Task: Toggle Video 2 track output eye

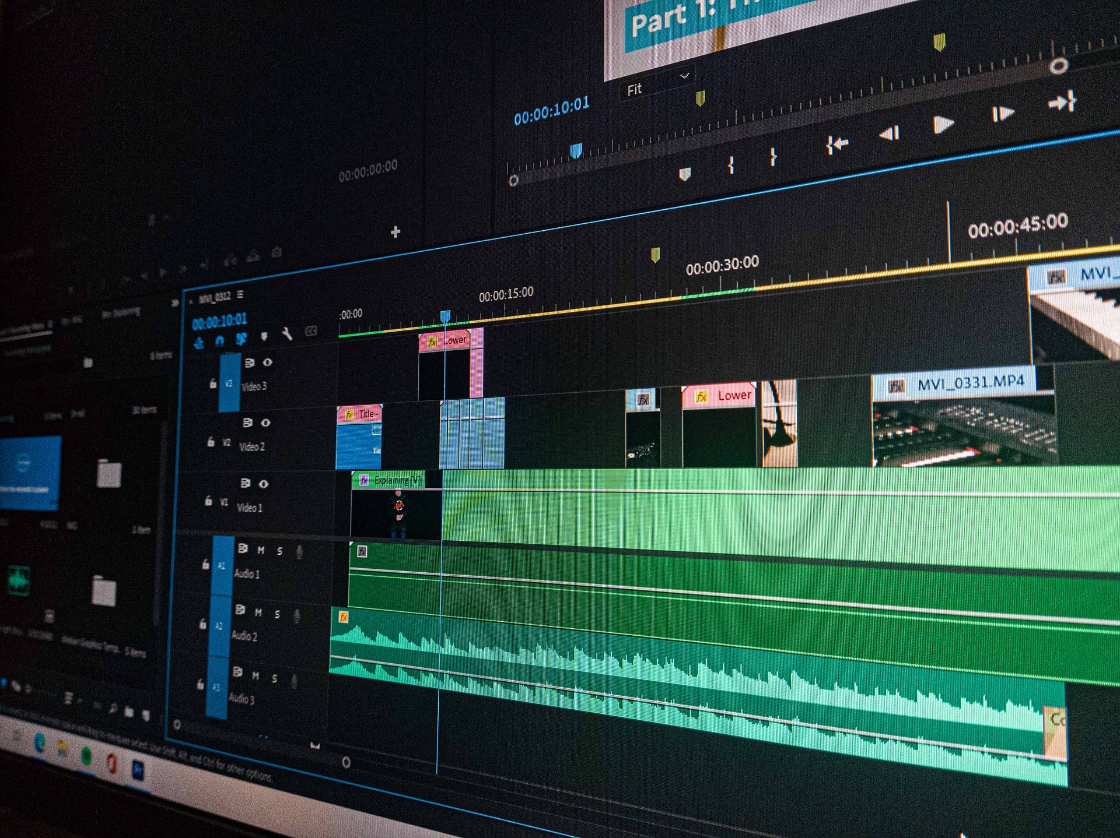Action: coord(265,422)
